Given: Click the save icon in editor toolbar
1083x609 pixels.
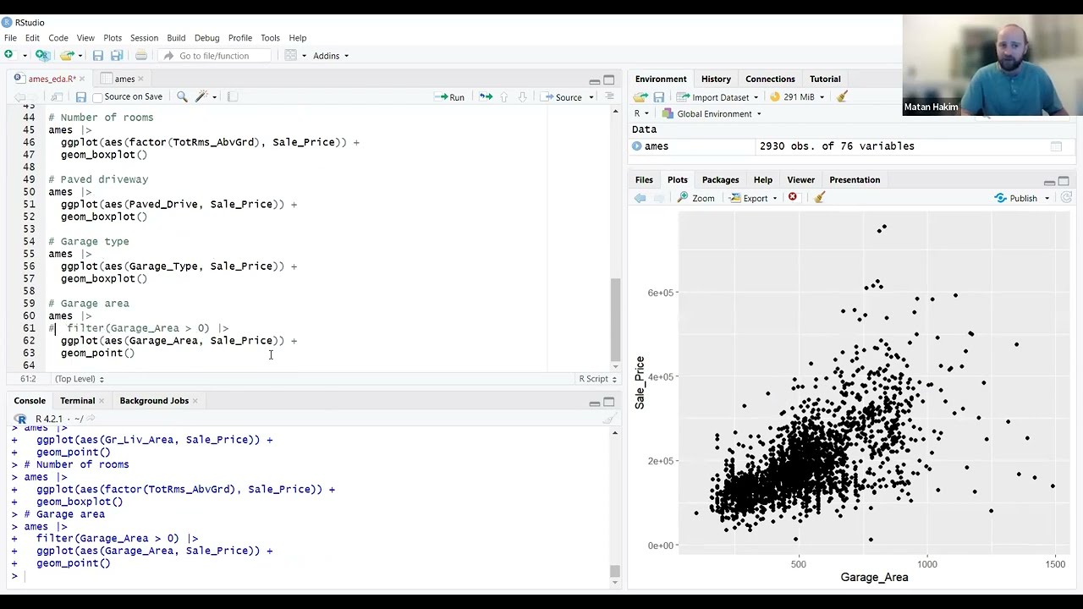Looking at the screenshot, I should pyautogui.click(x=81, y=97).
